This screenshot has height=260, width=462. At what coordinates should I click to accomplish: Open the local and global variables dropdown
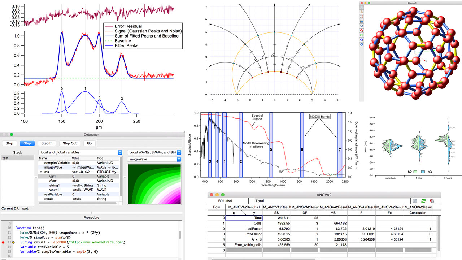click(x=80, y=152)
